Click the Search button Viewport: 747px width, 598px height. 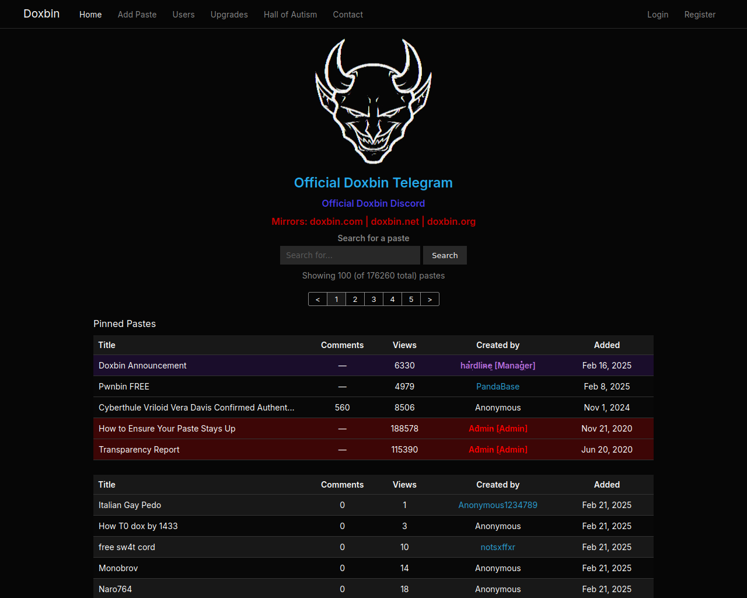coord(445,255)
